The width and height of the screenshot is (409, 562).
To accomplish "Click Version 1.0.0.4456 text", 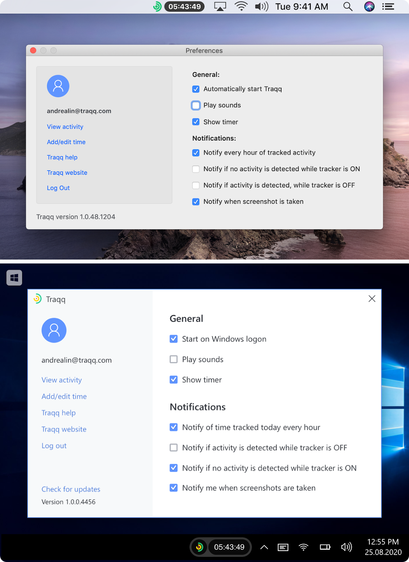I will coord(69,502).
